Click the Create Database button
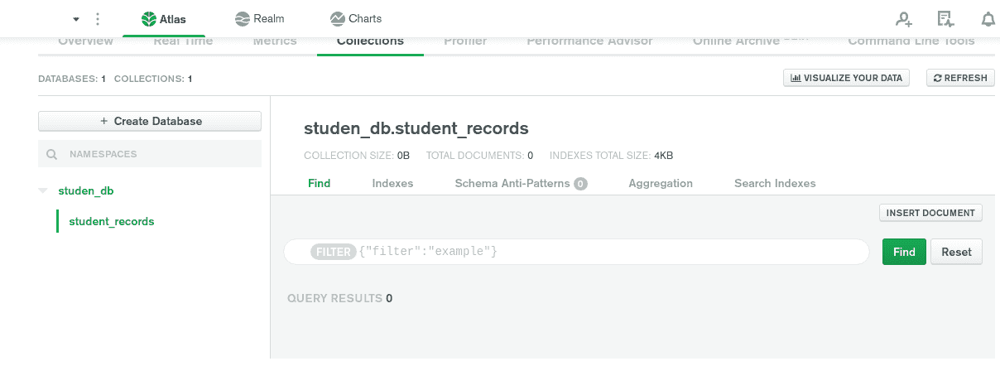 click(x=150, y=121)
